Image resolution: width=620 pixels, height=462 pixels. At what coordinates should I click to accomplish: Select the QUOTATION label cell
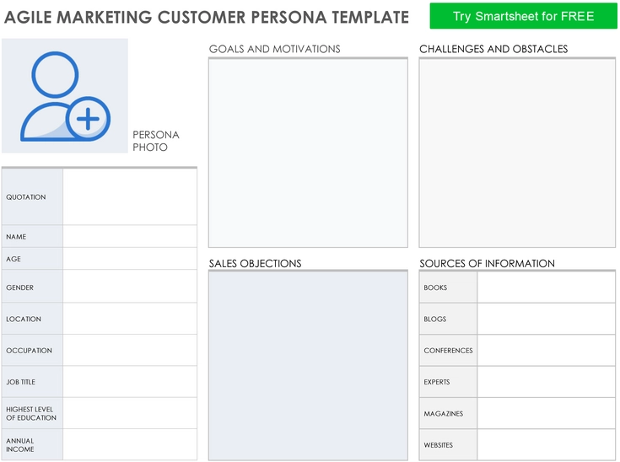[x=32, y=196]
